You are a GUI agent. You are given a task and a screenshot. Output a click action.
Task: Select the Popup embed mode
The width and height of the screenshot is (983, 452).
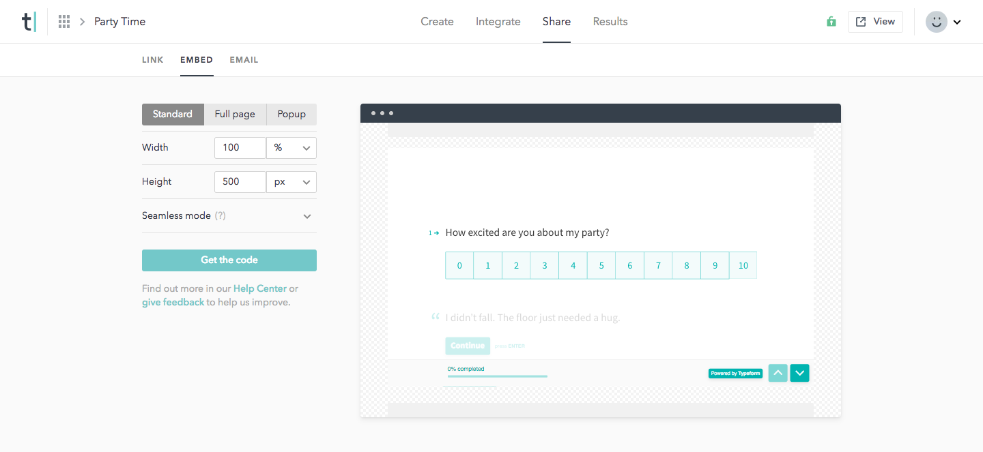point(291,114)
